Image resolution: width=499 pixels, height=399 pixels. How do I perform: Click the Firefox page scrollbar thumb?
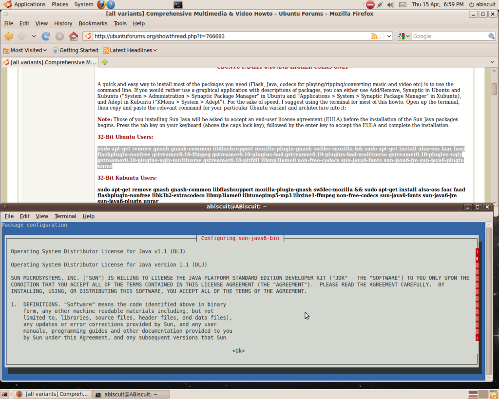pyautogui.click(x=494, y=89)
